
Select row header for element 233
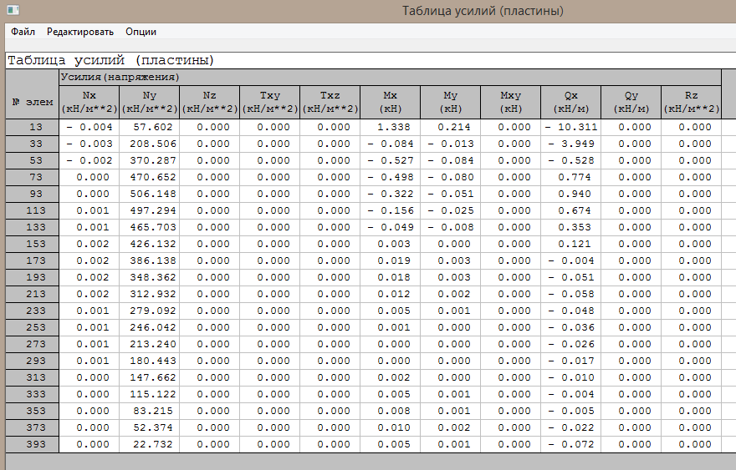33,311
